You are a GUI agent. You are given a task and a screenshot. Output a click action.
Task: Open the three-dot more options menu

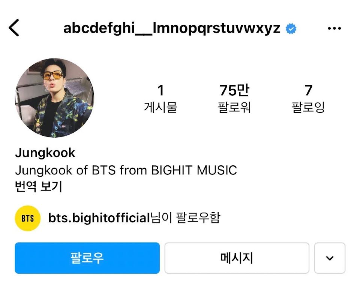(334, 28)
